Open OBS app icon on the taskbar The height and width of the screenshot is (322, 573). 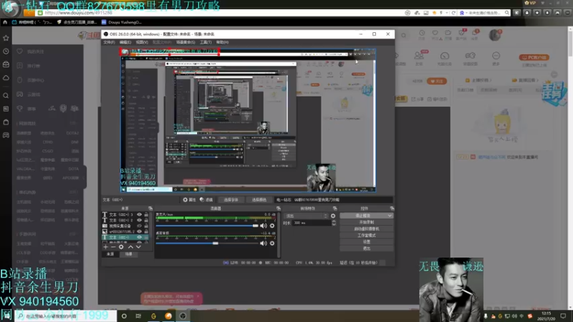tap(183, 316)
